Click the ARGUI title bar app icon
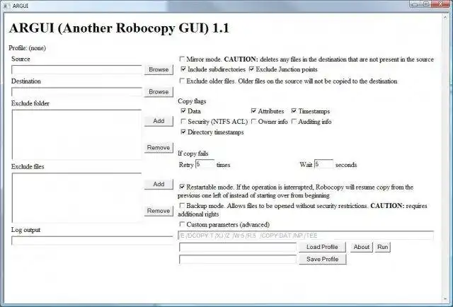This screenshot has width=453, height=307. coord(6,6)
